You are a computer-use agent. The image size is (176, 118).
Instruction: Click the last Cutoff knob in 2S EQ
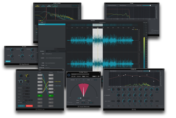(157, 89)
